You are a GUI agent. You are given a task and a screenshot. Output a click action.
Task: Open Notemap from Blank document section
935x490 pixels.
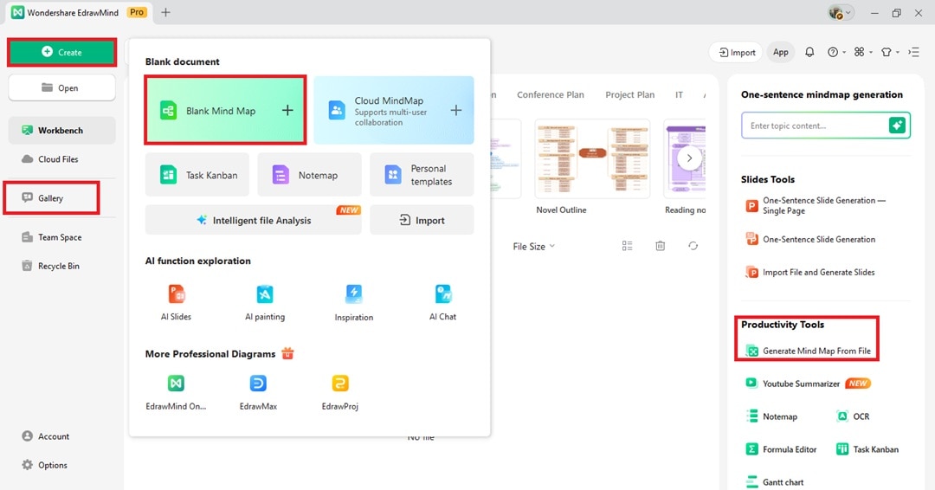click(309, 175)
